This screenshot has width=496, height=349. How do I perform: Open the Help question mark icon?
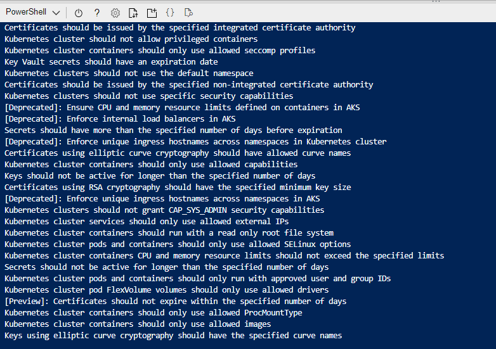pos(97,13)
